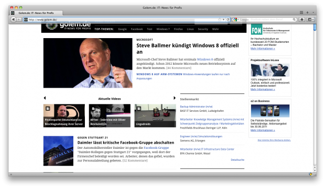The height and width of the screenshot is (188, 325).
Task: Bookmark this page with the star icon
Action: point(220,19)
